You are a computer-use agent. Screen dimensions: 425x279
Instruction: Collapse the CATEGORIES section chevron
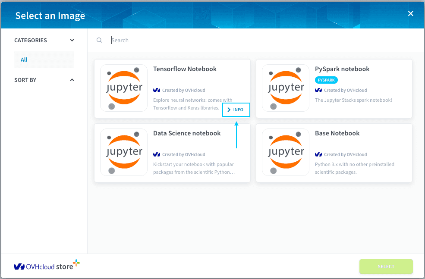(72, 41)
